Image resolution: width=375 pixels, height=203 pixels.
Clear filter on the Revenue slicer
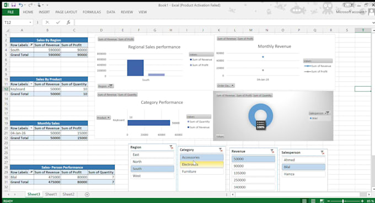[x=272, y=151]
